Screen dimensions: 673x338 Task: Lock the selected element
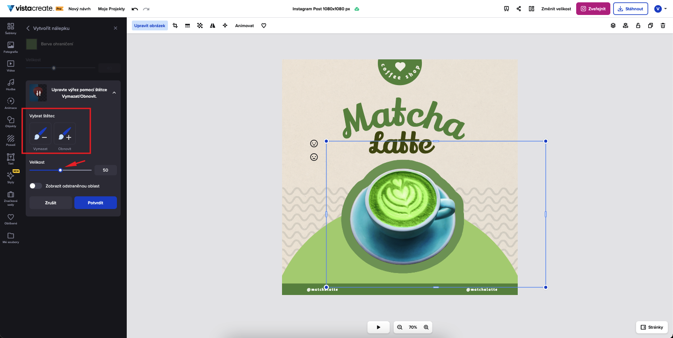pyautogui.click(x=638, y=26)
